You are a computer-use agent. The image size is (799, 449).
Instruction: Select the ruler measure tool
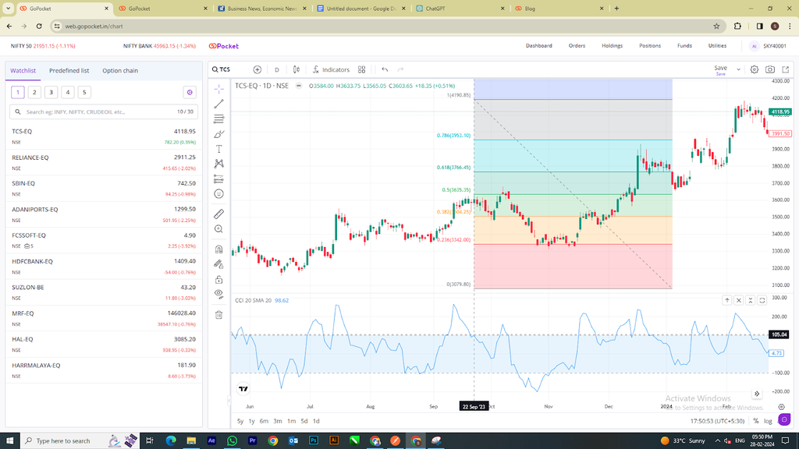click(x=218, y=214)
